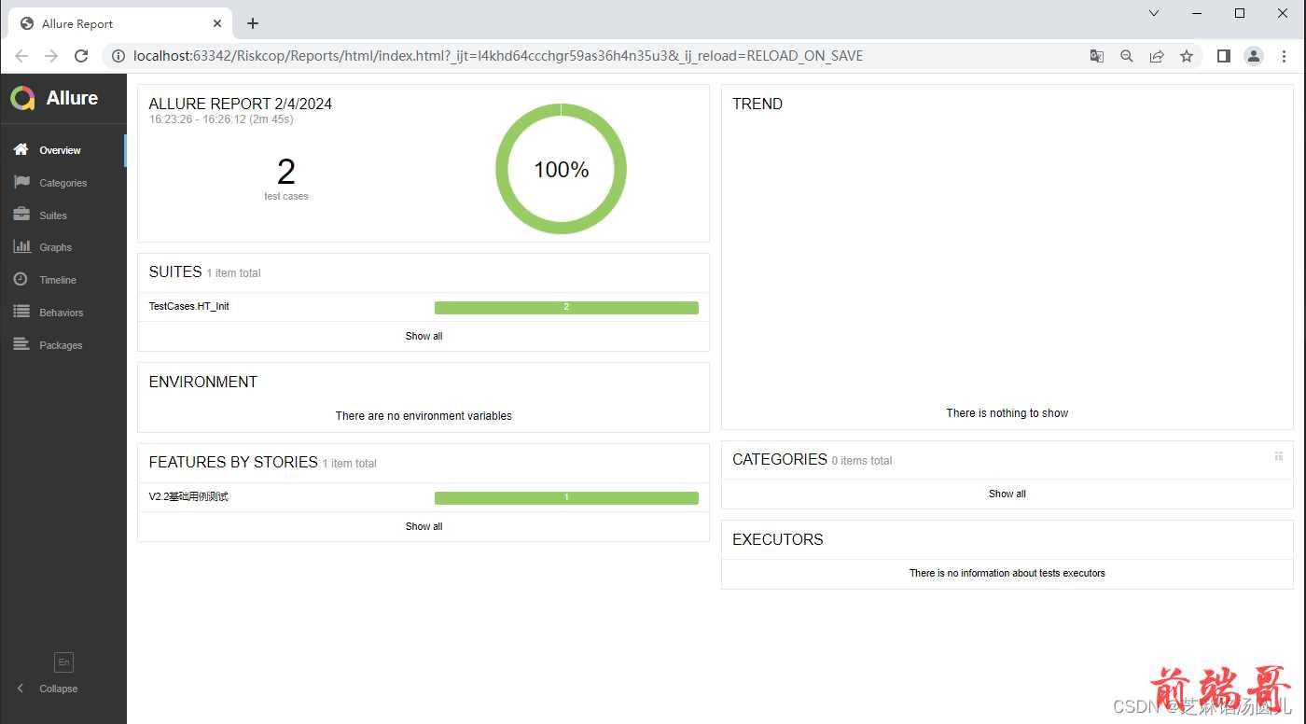Click CATEGORIES widget title
1306x724 pixels.
[780, 459]
